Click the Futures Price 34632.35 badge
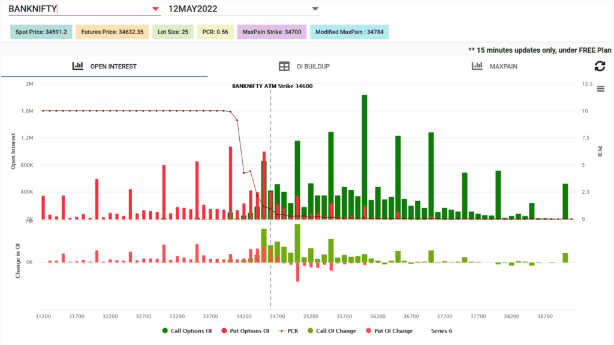Image resolution: width=614 pixels, height=345 pixels. coord(112,32)
